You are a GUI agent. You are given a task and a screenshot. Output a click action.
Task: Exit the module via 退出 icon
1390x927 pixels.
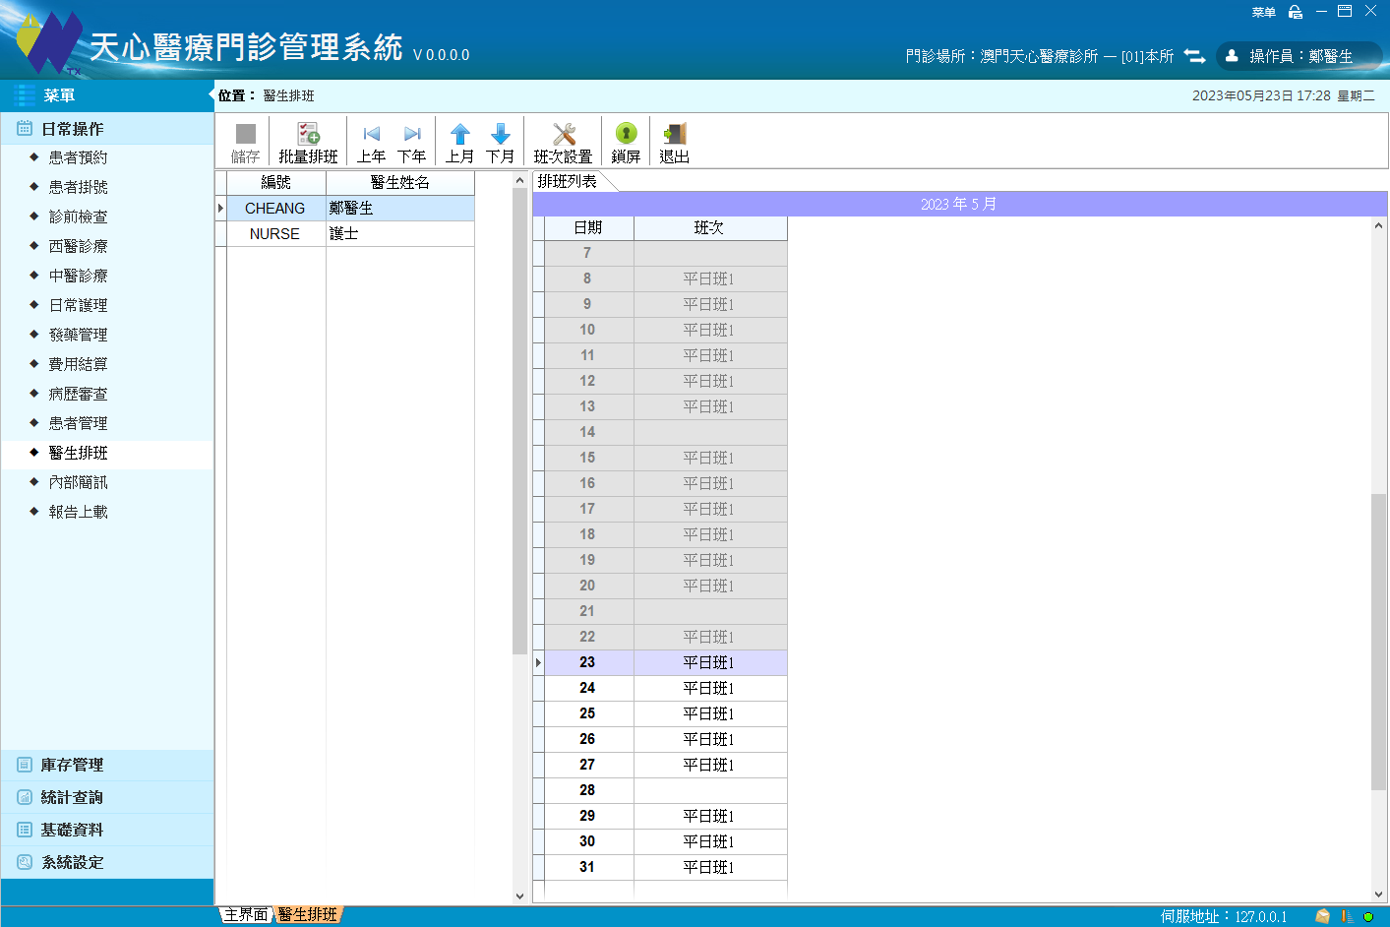point(674,143)
